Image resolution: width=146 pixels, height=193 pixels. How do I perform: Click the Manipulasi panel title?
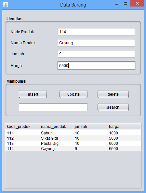(x=16, y=81)
